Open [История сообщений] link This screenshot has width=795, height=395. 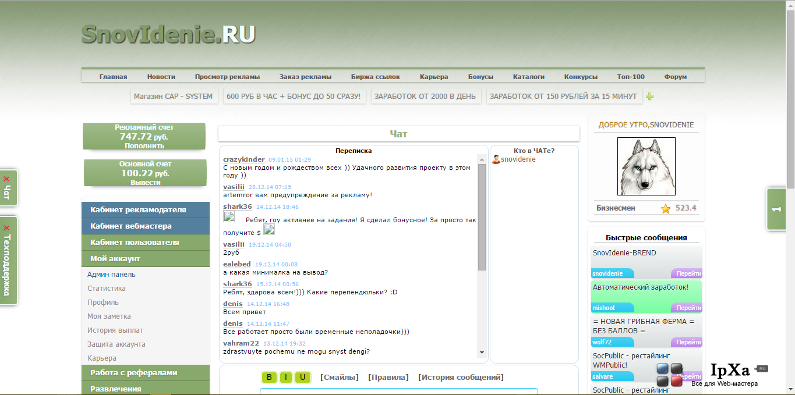tap(461, 378)
